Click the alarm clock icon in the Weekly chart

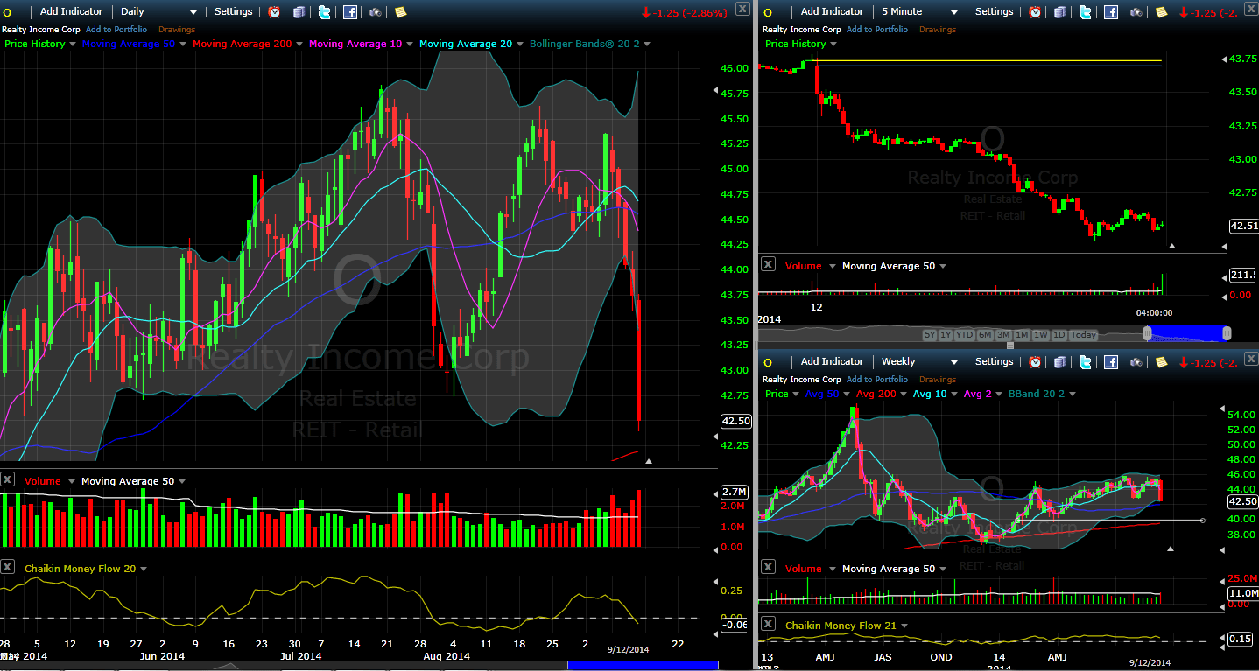(1035, 362)
